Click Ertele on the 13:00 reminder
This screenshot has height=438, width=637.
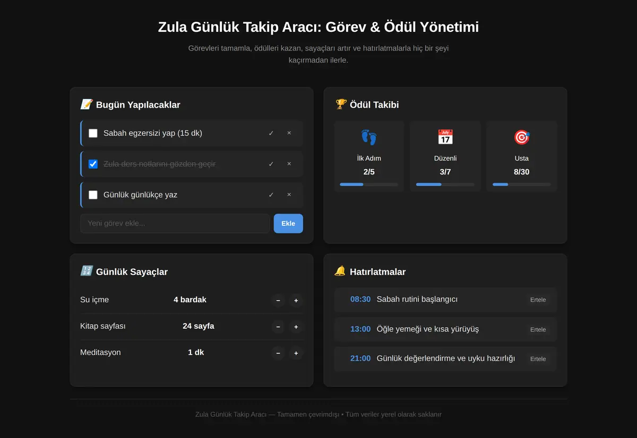tap(538, 329)
